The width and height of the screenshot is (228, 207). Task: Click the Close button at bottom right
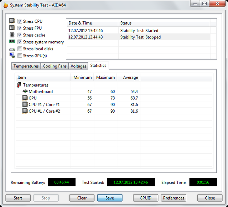point(210,198)
